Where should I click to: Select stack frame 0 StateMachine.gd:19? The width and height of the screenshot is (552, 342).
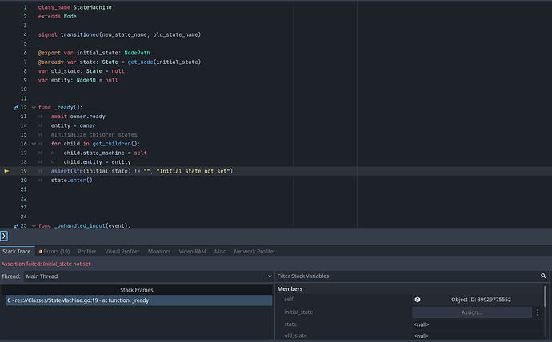[x=139, y=300]
